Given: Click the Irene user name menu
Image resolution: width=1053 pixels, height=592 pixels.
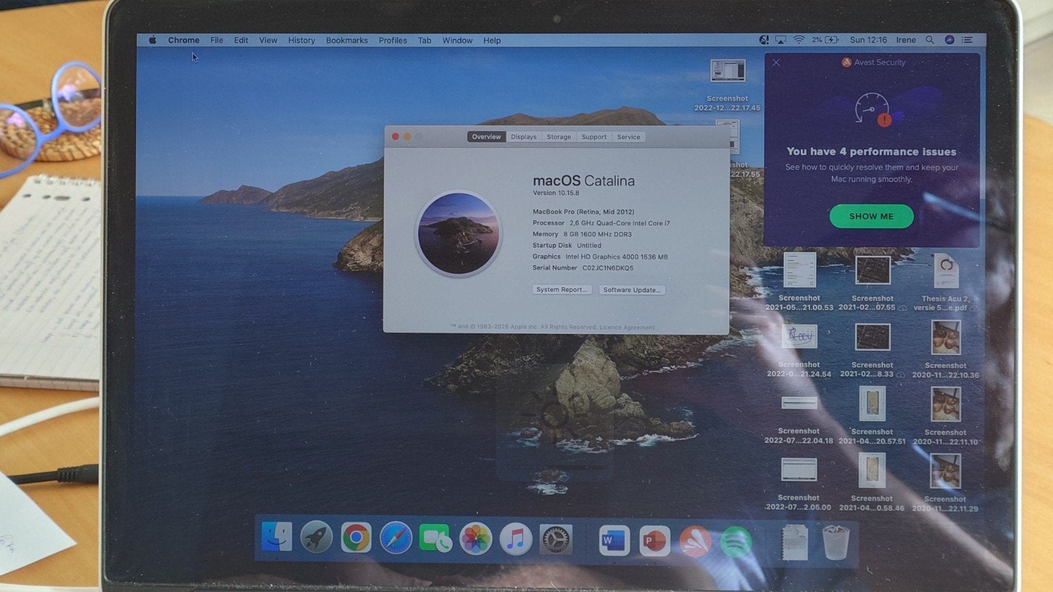Looking at the screenshot, I should (x=906, y=40).
